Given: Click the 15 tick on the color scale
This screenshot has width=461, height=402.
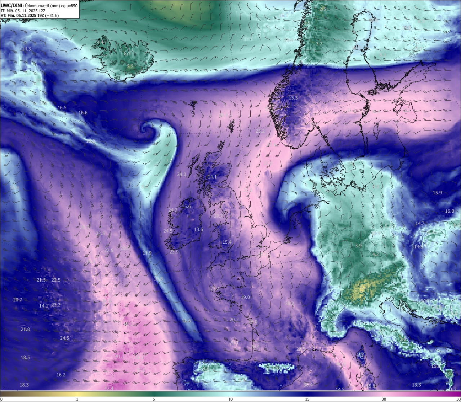Looking at the screenshot, I should pos(307,399).
